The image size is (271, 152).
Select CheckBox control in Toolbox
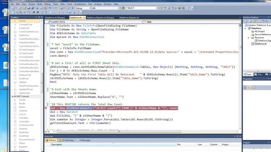tap(24, 118)
